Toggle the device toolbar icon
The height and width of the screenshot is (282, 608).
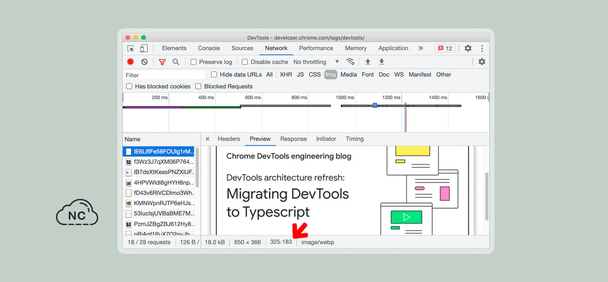(x=143, y=48)
